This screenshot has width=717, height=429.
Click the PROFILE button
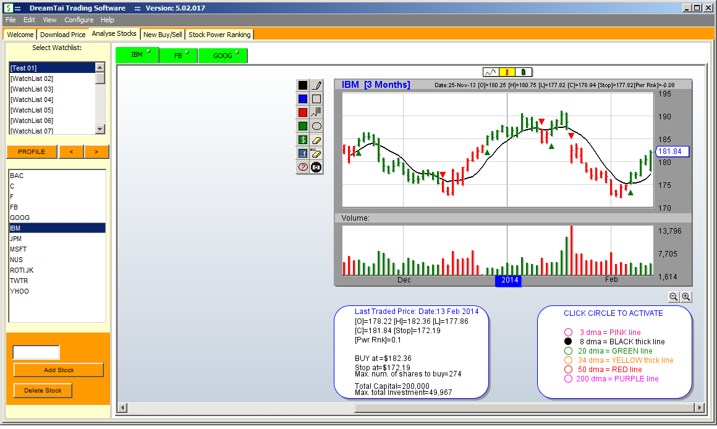pos(32,152)
